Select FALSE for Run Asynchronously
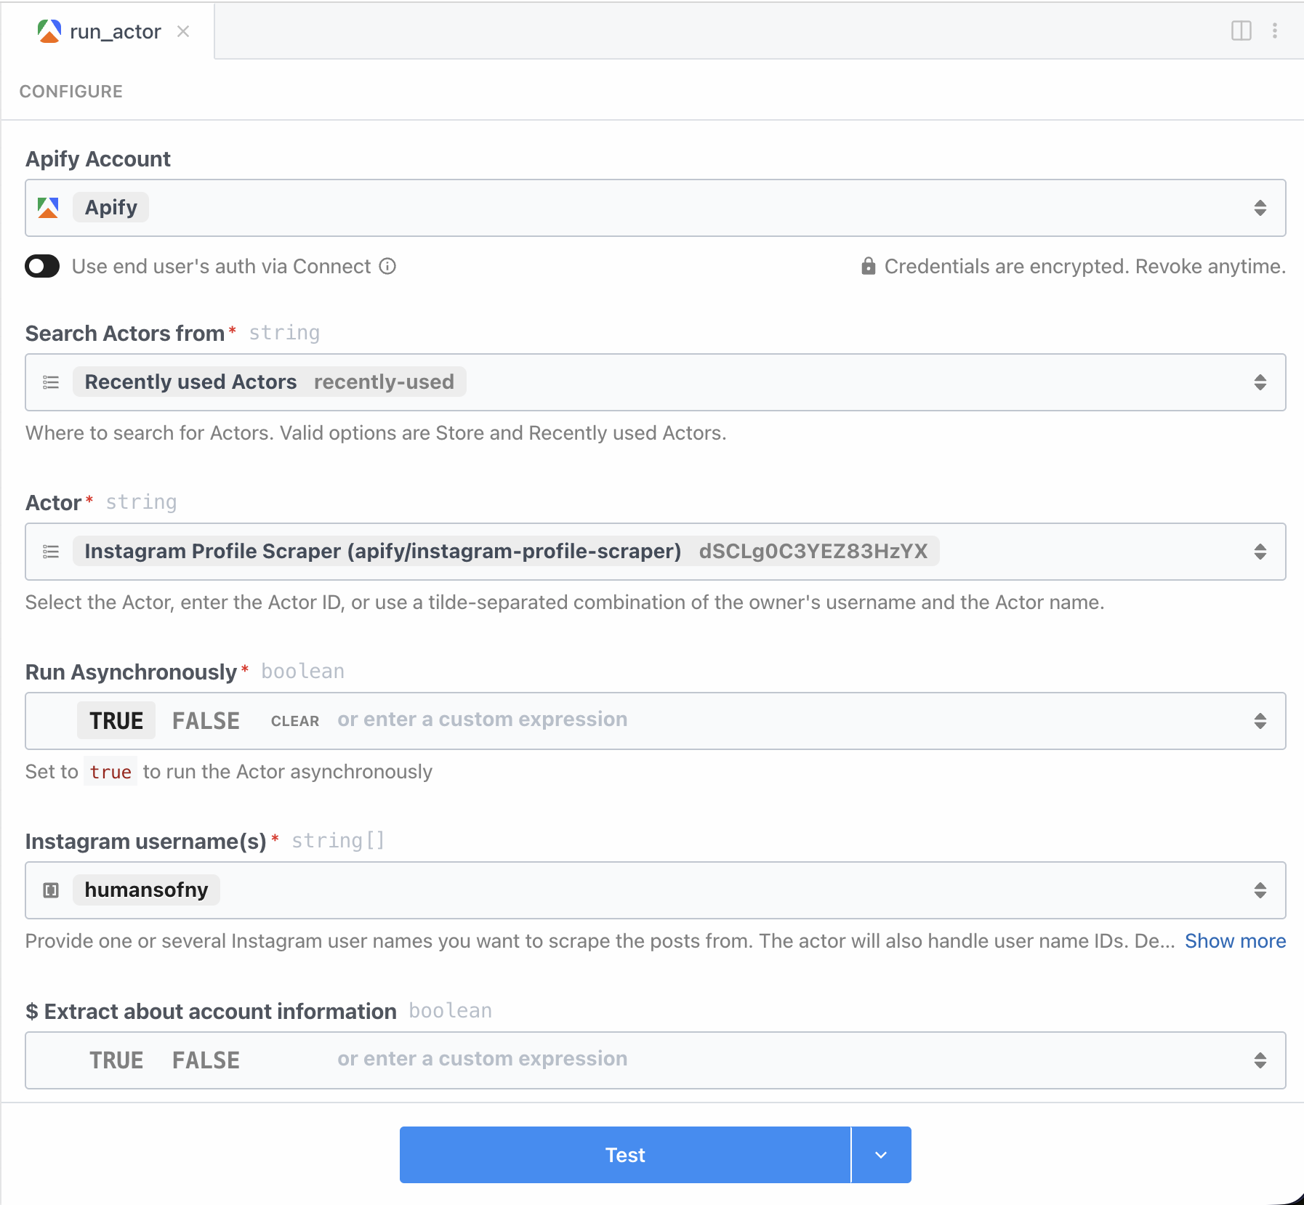The height and width of the screenshot is (1205, 1304). coord(206,720)
